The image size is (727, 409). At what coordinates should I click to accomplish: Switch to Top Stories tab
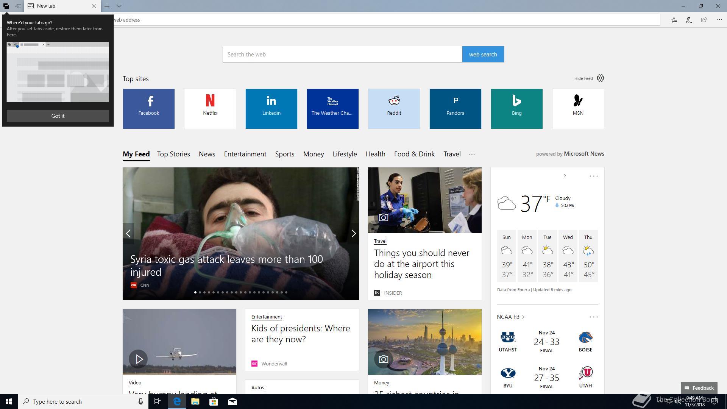(x=173, y=154)
